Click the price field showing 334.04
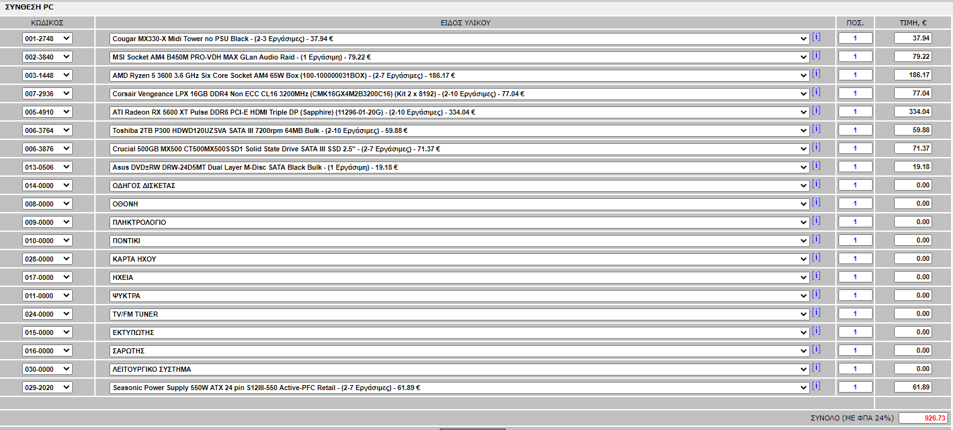 tap(913, 111)
